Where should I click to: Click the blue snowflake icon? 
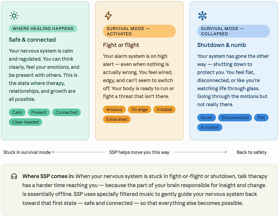202,16
